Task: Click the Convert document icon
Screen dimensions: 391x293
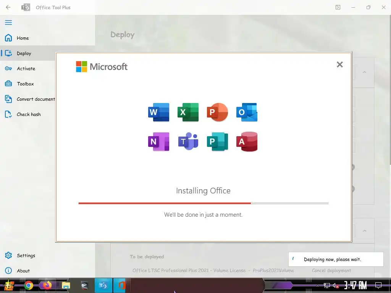Action: coord(8,99)
